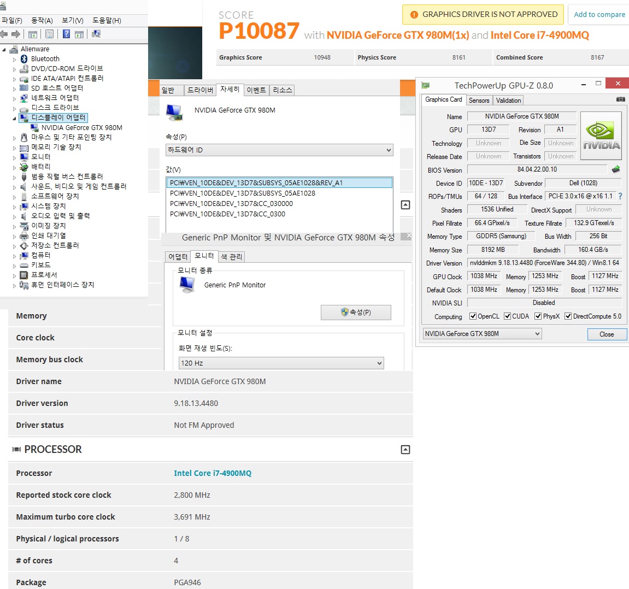Click the warning icon in driver not approved banner
This screenshot has width=629, height=589.
click(x=414, y=15)
